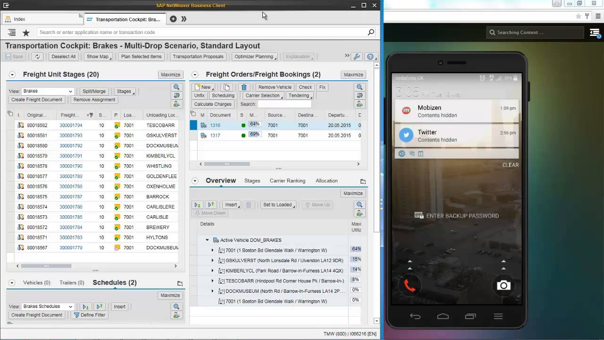Show more tabs with the double-arrow icon
The height and width of the screenshot is (340, 604).
pos(184,19)
